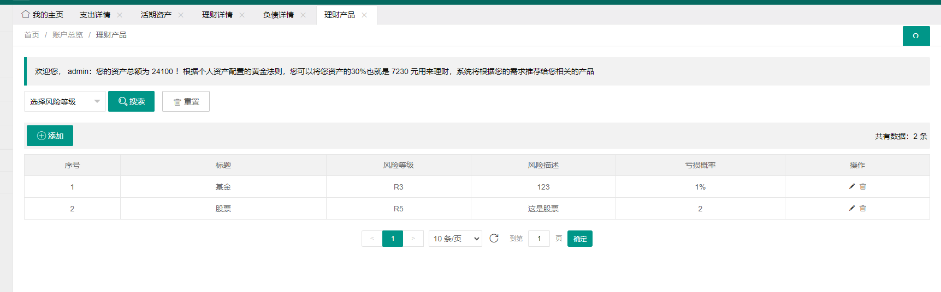Edit the 基金 row with pencil icon
Screen dimensions: 941x292
[851, 186]
